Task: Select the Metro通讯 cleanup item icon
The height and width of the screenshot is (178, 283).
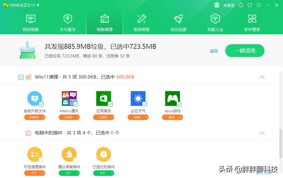Action: click(69, 98)
